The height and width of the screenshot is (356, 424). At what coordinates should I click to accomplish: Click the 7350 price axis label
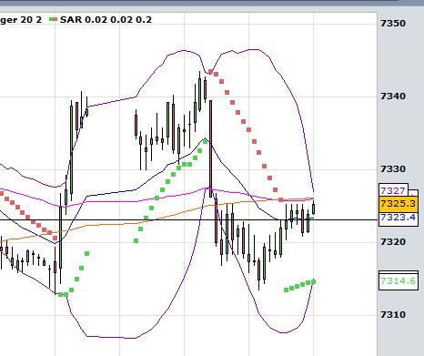coord(393,23)
